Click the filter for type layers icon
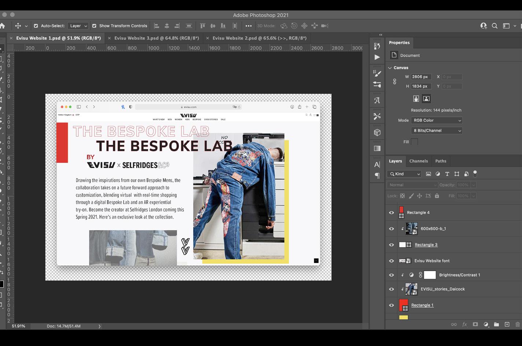 [447, 174]
